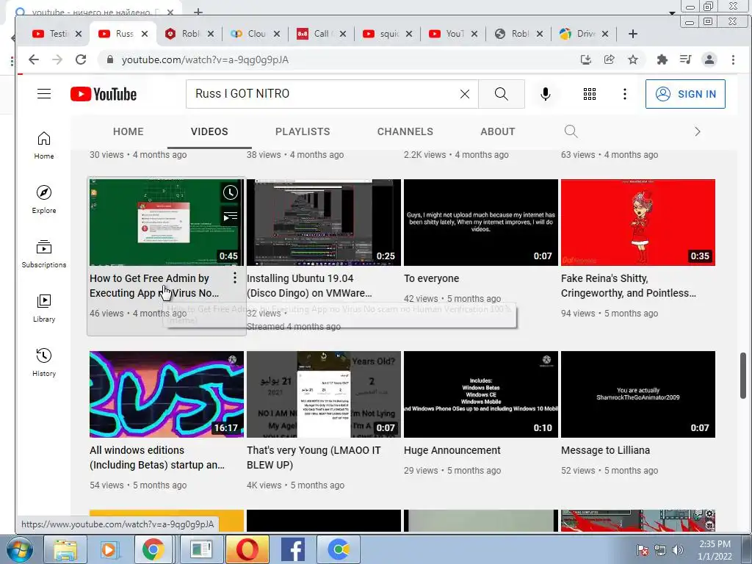
Task: Open 'That's very Young' video title
Action: click(314, 458)
